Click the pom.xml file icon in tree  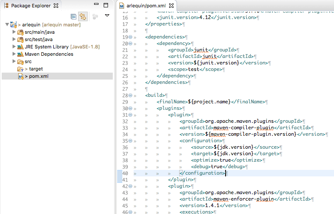pyautogui.click(x=20, y=76)
